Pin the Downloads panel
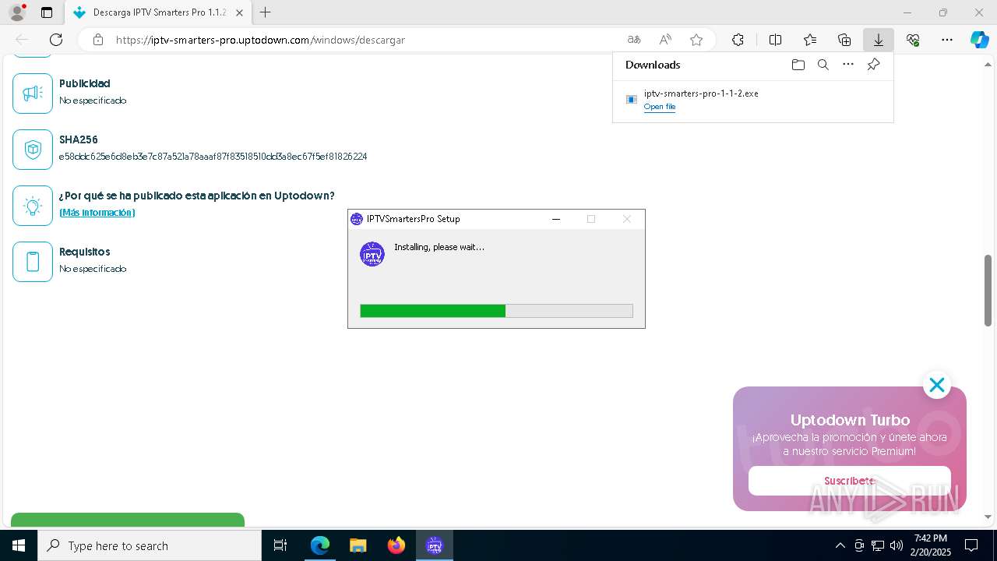 pos(873,65)
